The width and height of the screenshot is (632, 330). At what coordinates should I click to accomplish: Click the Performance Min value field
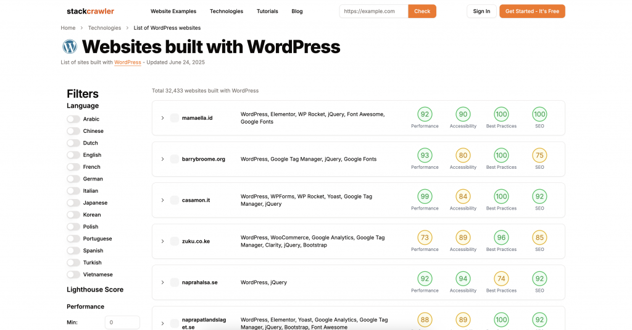[x=122, y=323]
